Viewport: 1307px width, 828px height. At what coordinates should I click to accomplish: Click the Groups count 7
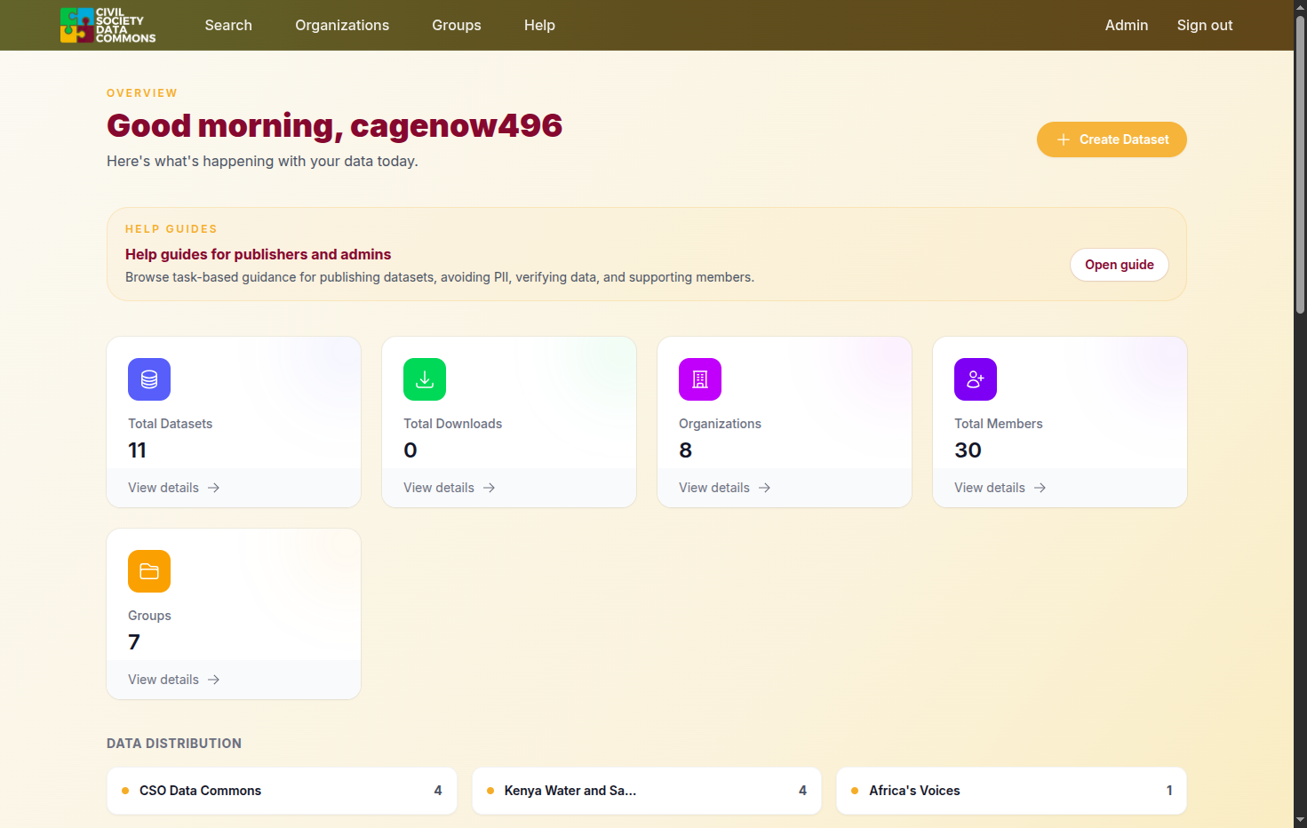click(x=134, y=642)
